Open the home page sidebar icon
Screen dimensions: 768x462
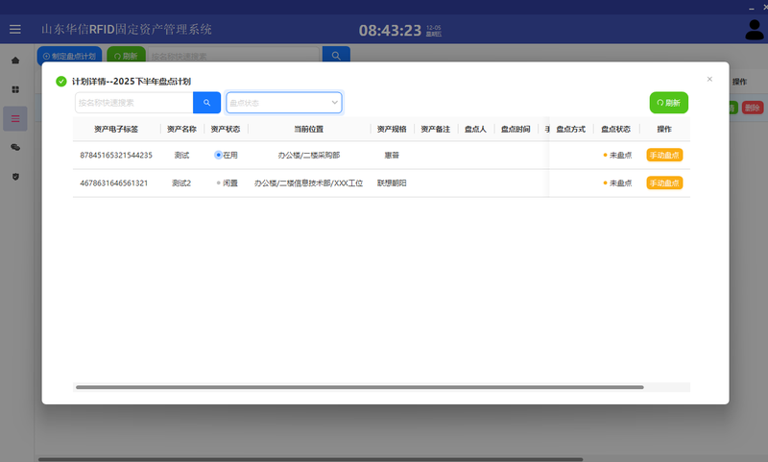coord(14,61)
